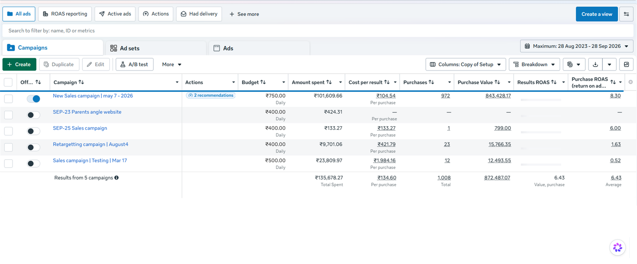Sort by the Off/On column arrows
Screen dimensions: 637x264
[x=38, y=82]
